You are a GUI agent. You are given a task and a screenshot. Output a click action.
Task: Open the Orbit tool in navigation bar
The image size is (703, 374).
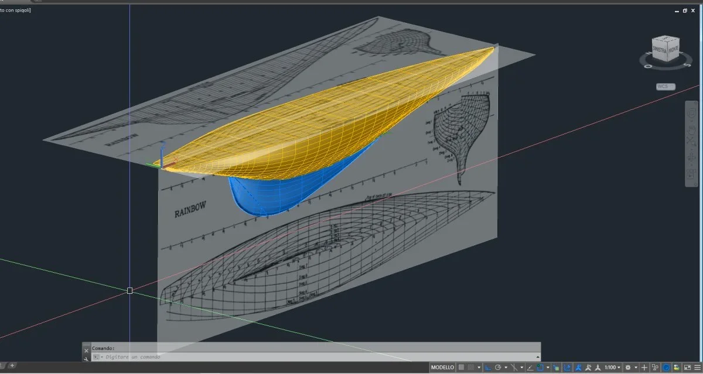coord(690,159)
